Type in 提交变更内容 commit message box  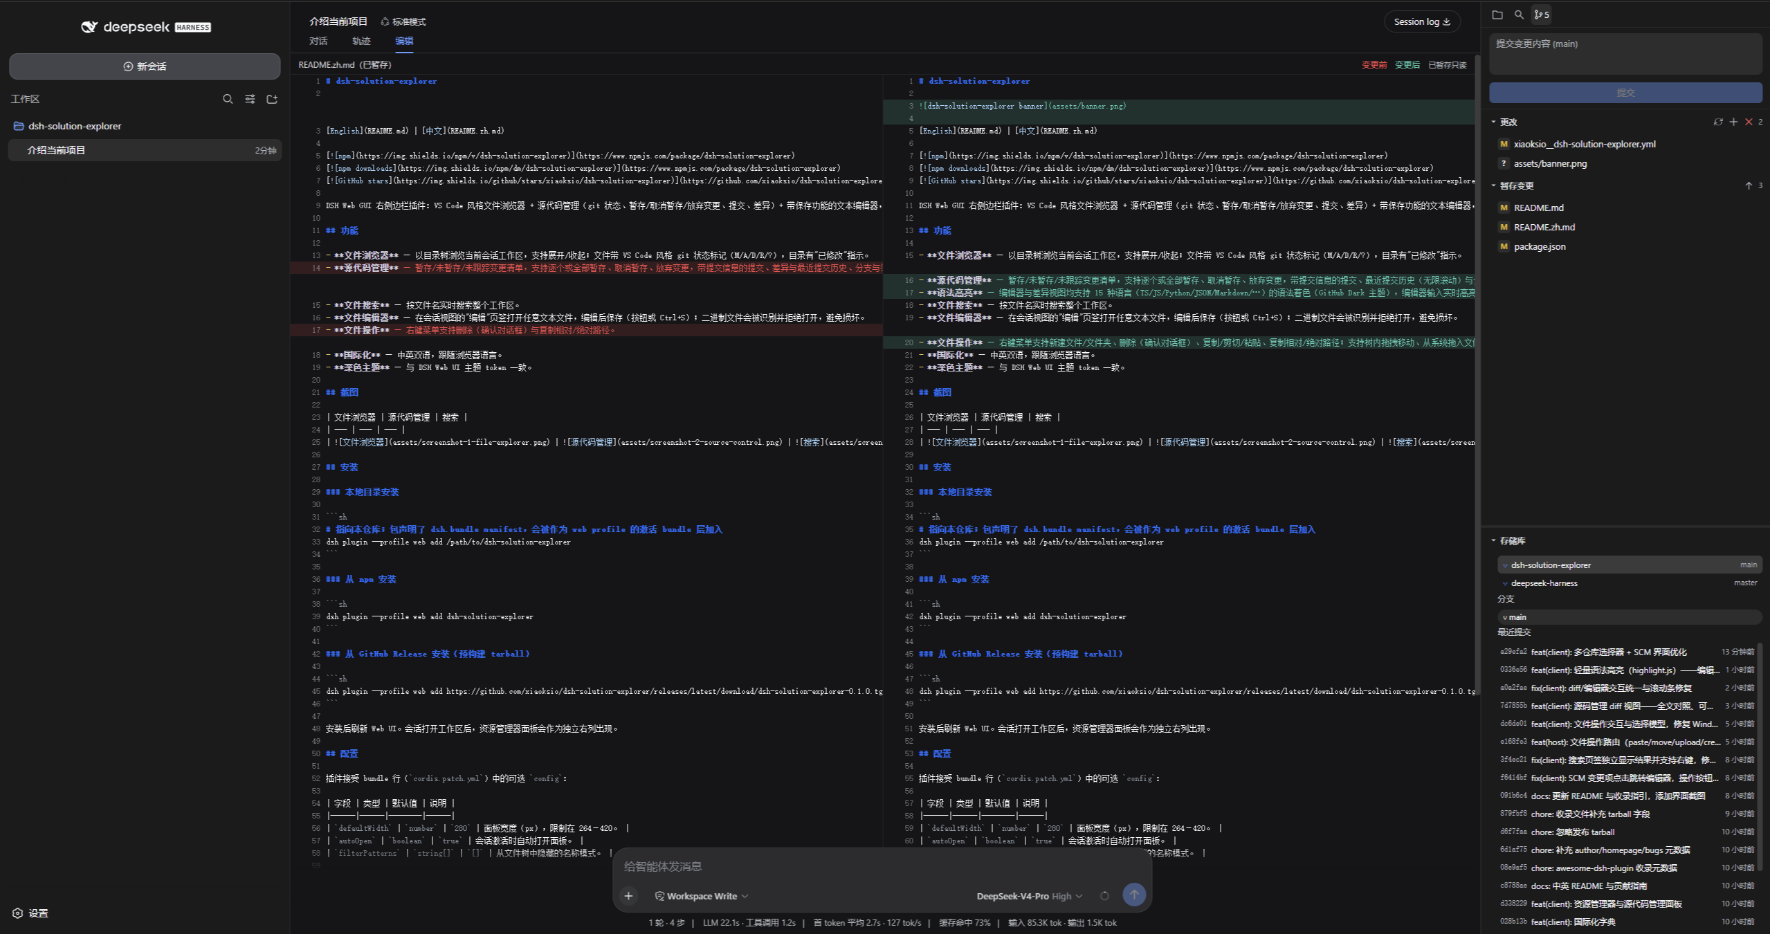[x=1625, y=53]
